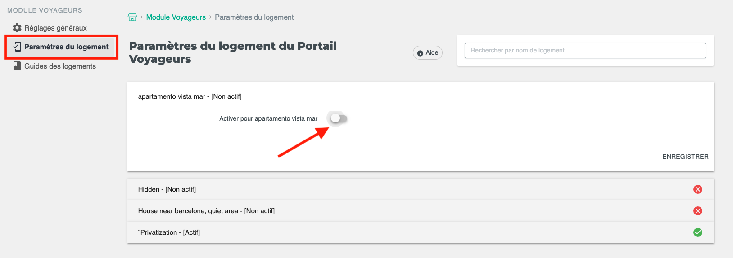Viewport: 733px width, 258px height.
Task: Click the Réglages généraux gear icon
Action: coord(17,28)
